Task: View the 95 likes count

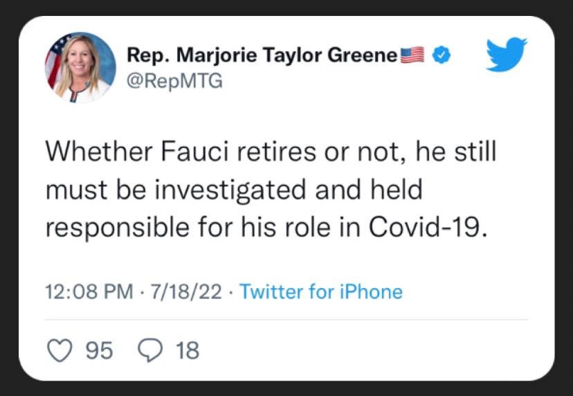Action: pyautogui.click(x=99, y=350)
